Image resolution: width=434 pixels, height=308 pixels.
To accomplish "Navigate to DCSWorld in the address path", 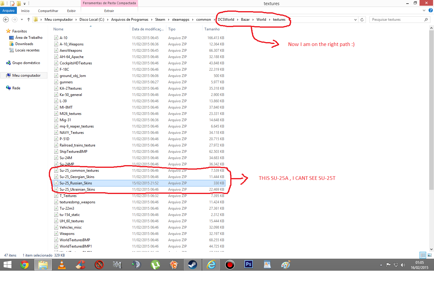I will [x=226, y=20].
